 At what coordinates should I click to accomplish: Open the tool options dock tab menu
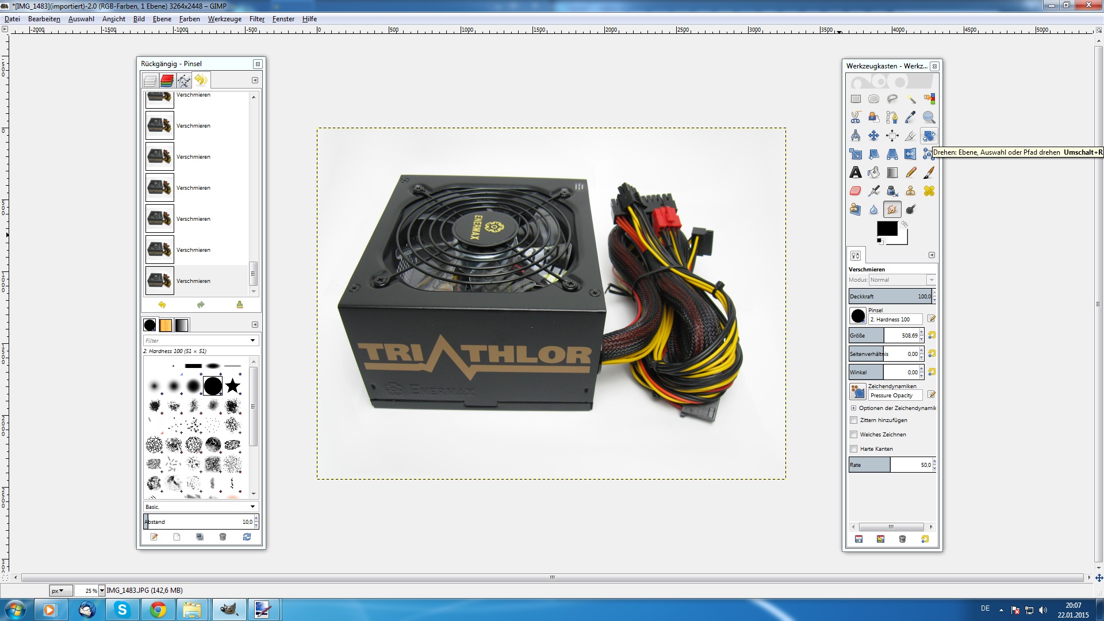pyautogui.click(x=932, y=255)
